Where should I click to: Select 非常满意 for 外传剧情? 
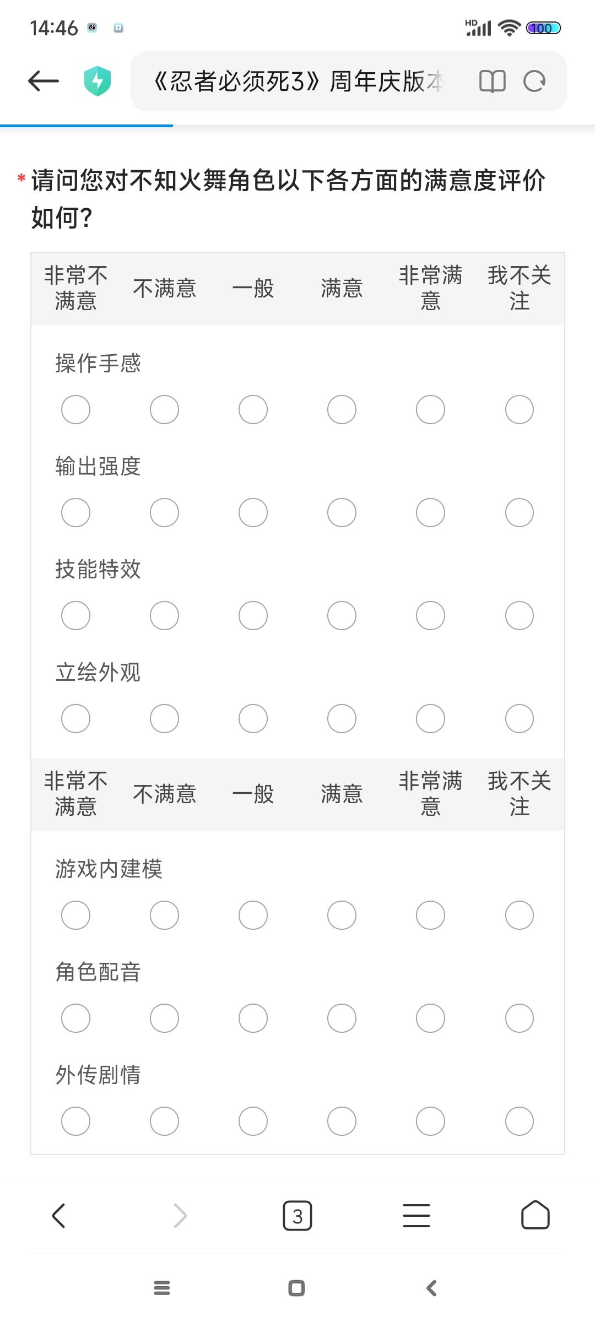(x=430, y=1121)
